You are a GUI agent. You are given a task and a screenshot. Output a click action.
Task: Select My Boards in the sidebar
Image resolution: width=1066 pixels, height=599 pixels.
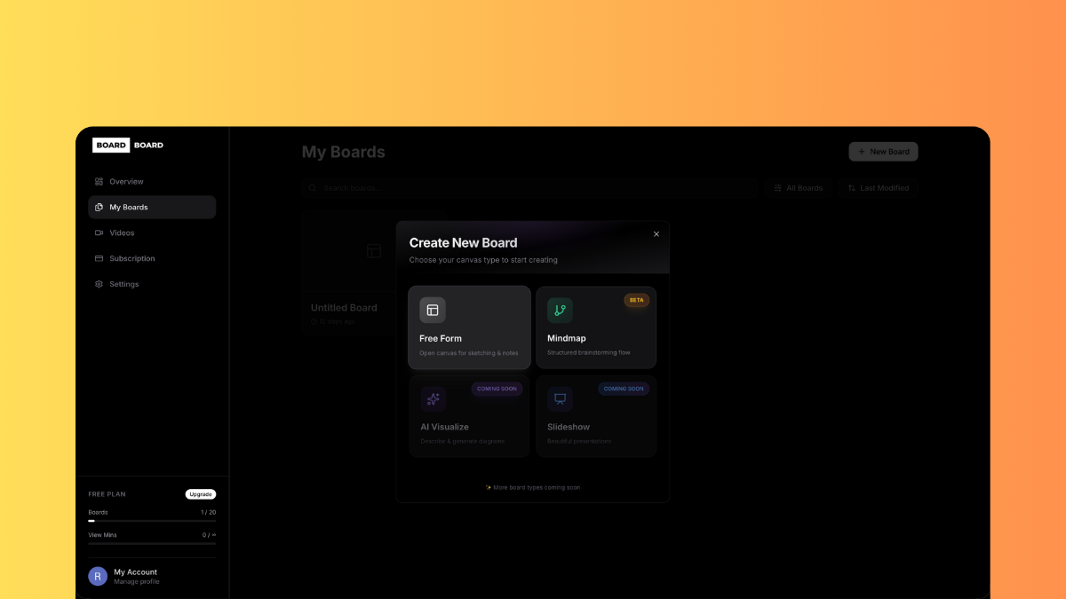click(129, 208)
